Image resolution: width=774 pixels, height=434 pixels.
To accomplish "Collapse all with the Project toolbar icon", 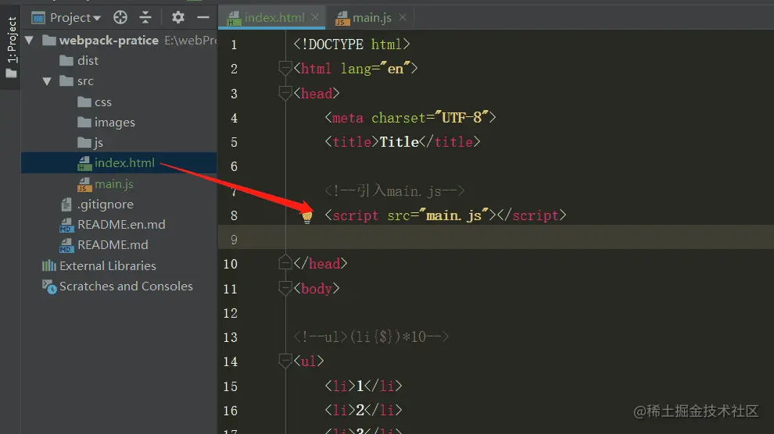I will tap(145, 18).
